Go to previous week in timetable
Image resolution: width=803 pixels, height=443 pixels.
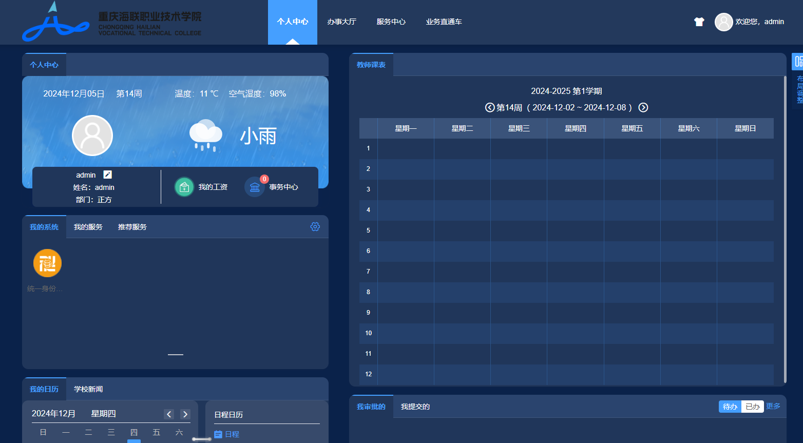click(490, 107)
